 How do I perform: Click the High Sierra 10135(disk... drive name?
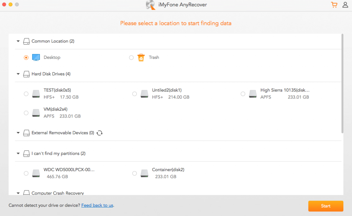point(285,90)
